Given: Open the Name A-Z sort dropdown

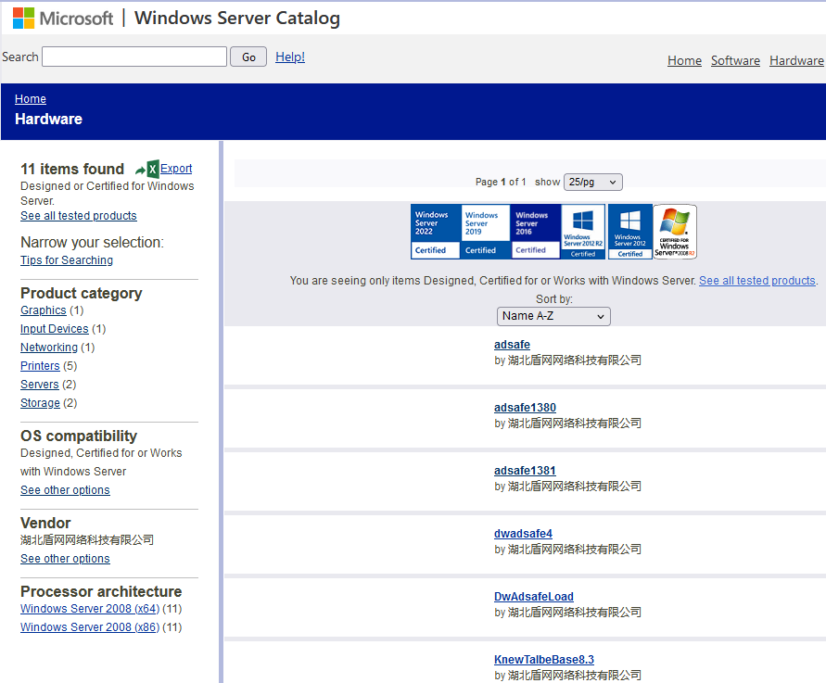Looking at the screenshot, I should [553, 316].
